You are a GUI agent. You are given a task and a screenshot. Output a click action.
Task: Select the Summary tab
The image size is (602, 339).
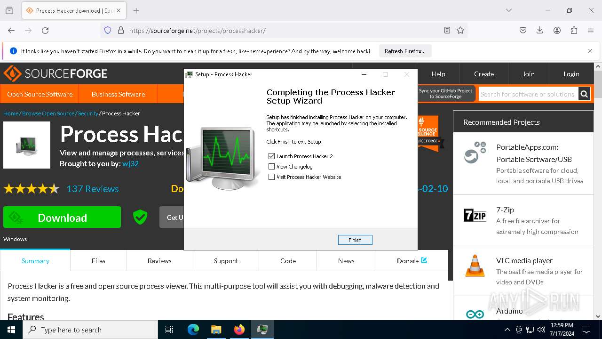pos(35,261)
